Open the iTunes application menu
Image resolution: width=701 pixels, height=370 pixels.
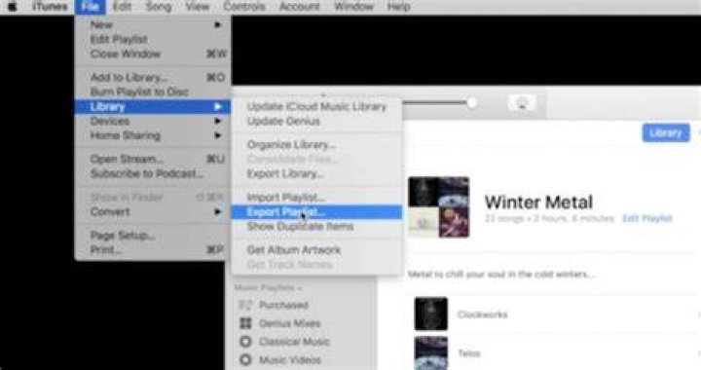click(50, 7)
